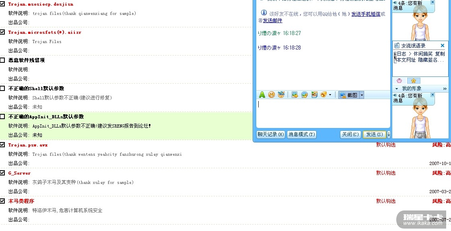Open the font settings with the green A icon
This screenshot has width=451, height=231.
(262, 95)
